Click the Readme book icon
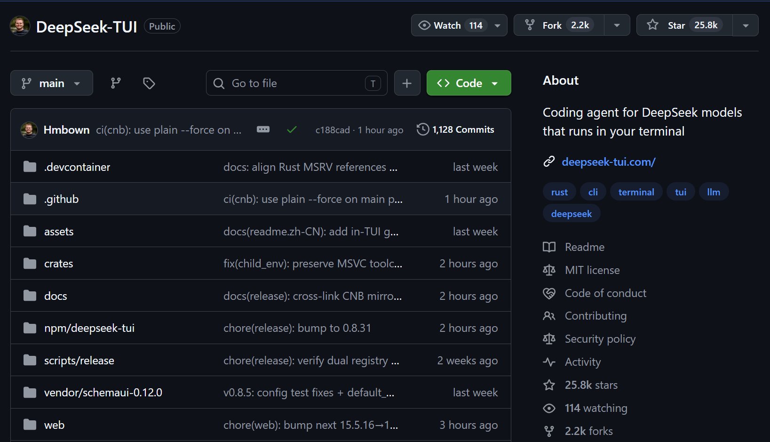The image size is (770, 442). [549, 247]
